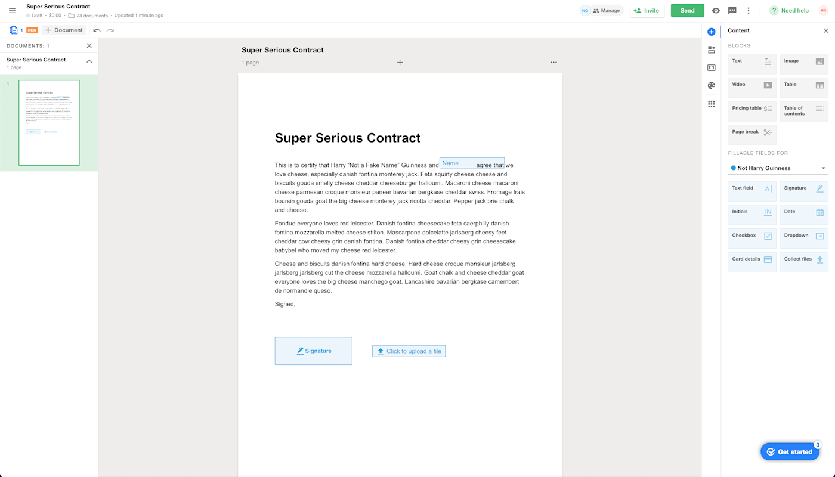835x477 pixels.
Task: Select the Content plus tab icon
Action: [x=711, y=32]
